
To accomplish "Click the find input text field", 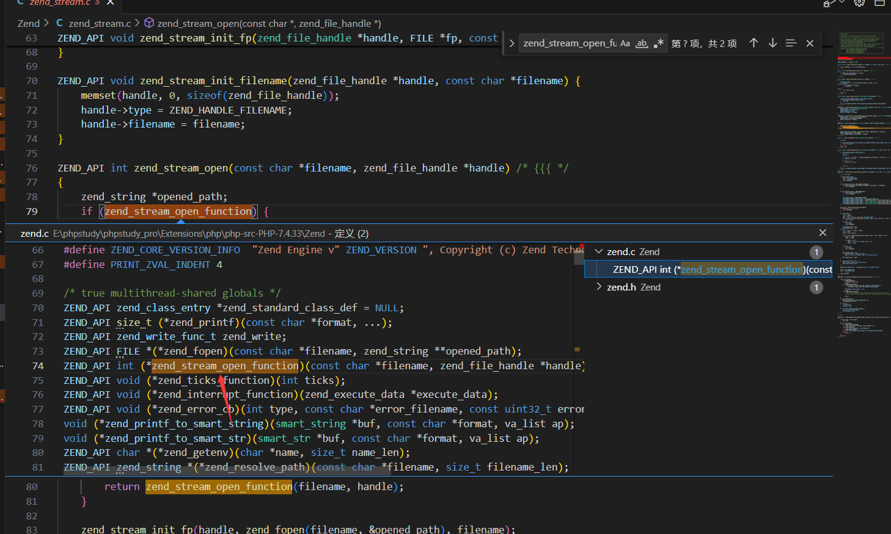I will pyautogui.click(x=568, y=43).
